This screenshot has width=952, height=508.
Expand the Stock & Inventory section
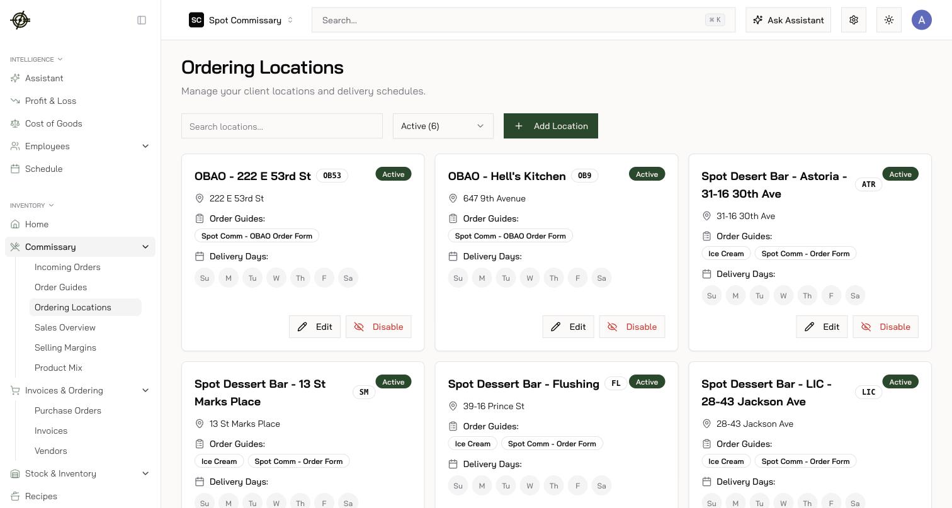[x=80, y=473]
